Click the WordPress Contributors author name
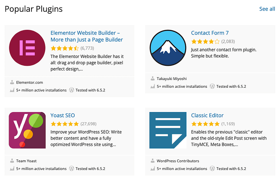280x181 pixels. point(178,161)
